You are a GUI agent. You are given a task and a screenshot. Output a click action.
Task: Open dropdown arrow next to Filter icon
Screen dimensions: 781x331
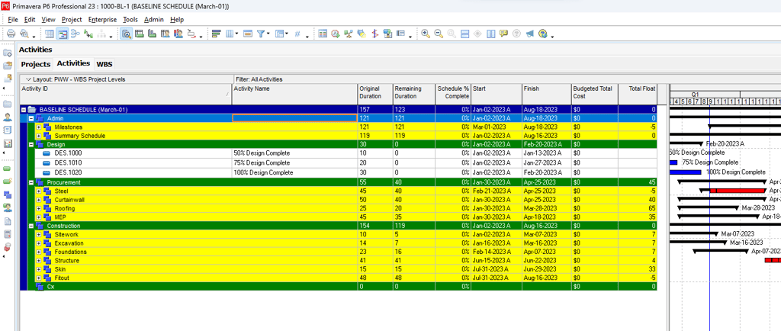pyautogui.click(x=268, y=34)
